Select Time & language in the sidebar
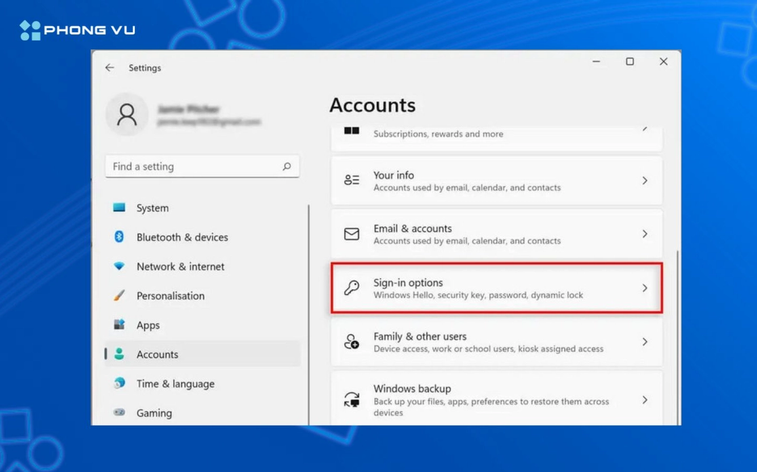The image size is (757, 472). tap(175, 383)
